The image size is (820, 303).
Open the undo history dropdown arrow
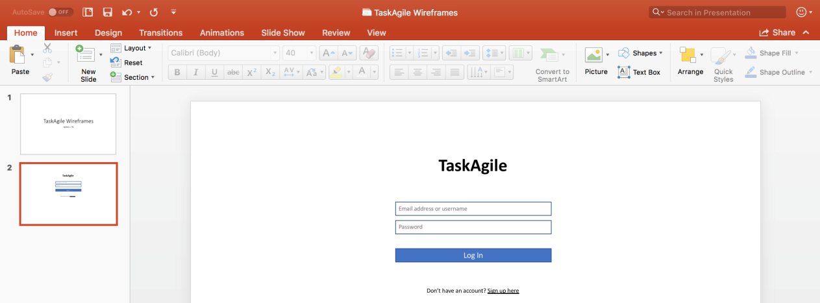pos(138,12)
